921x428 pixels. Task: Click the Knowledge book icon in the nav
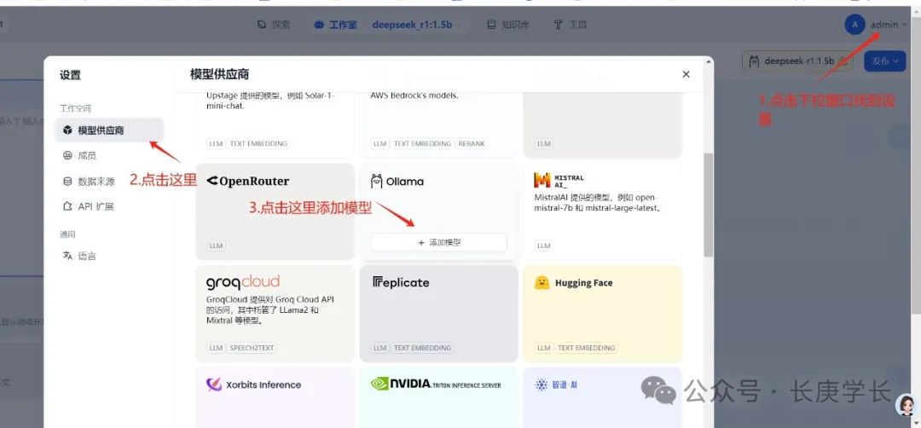tap(492, 25)
